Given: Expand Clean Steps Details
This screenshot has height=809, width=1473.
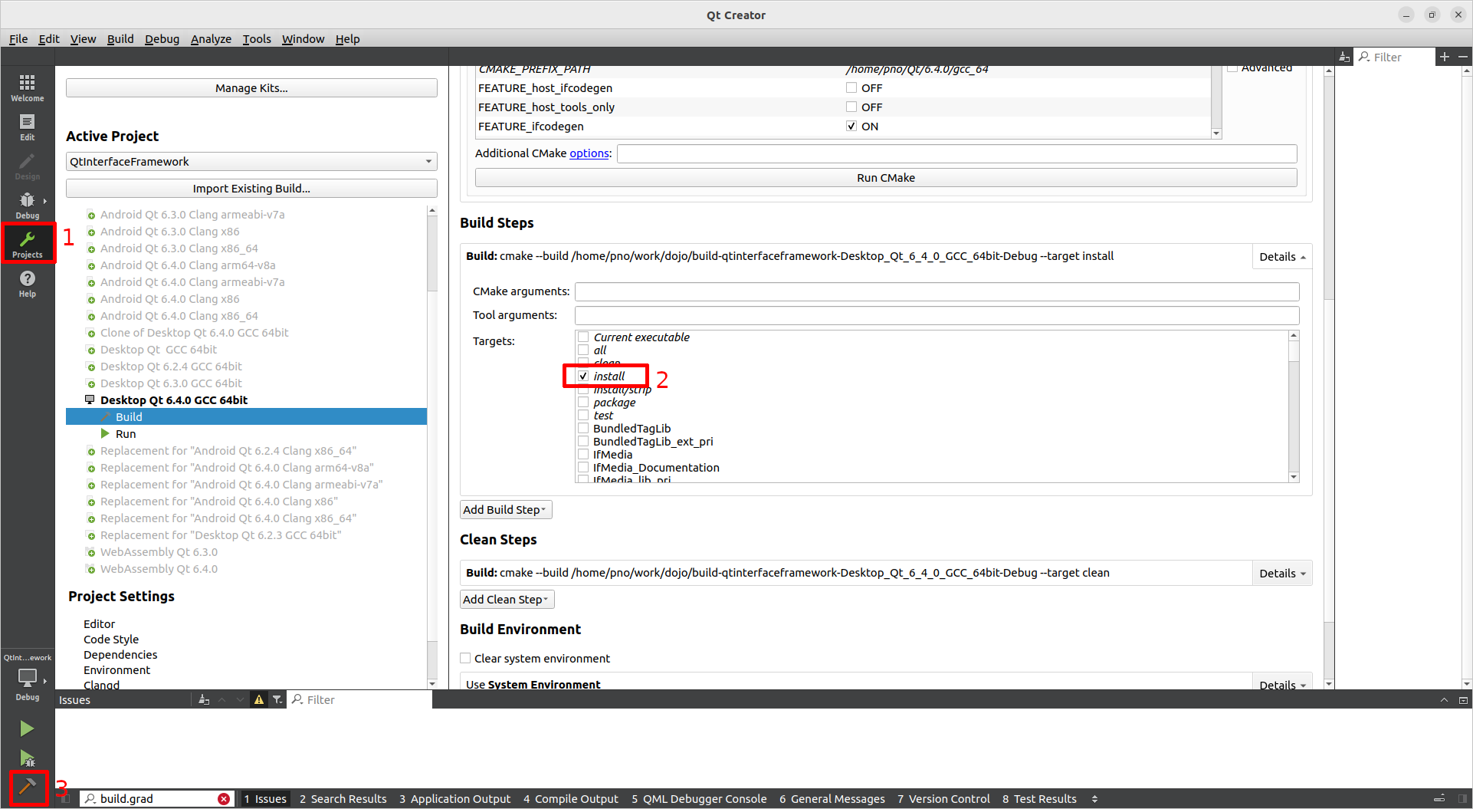Looking at the screenshot, I should pos(1281,574).
